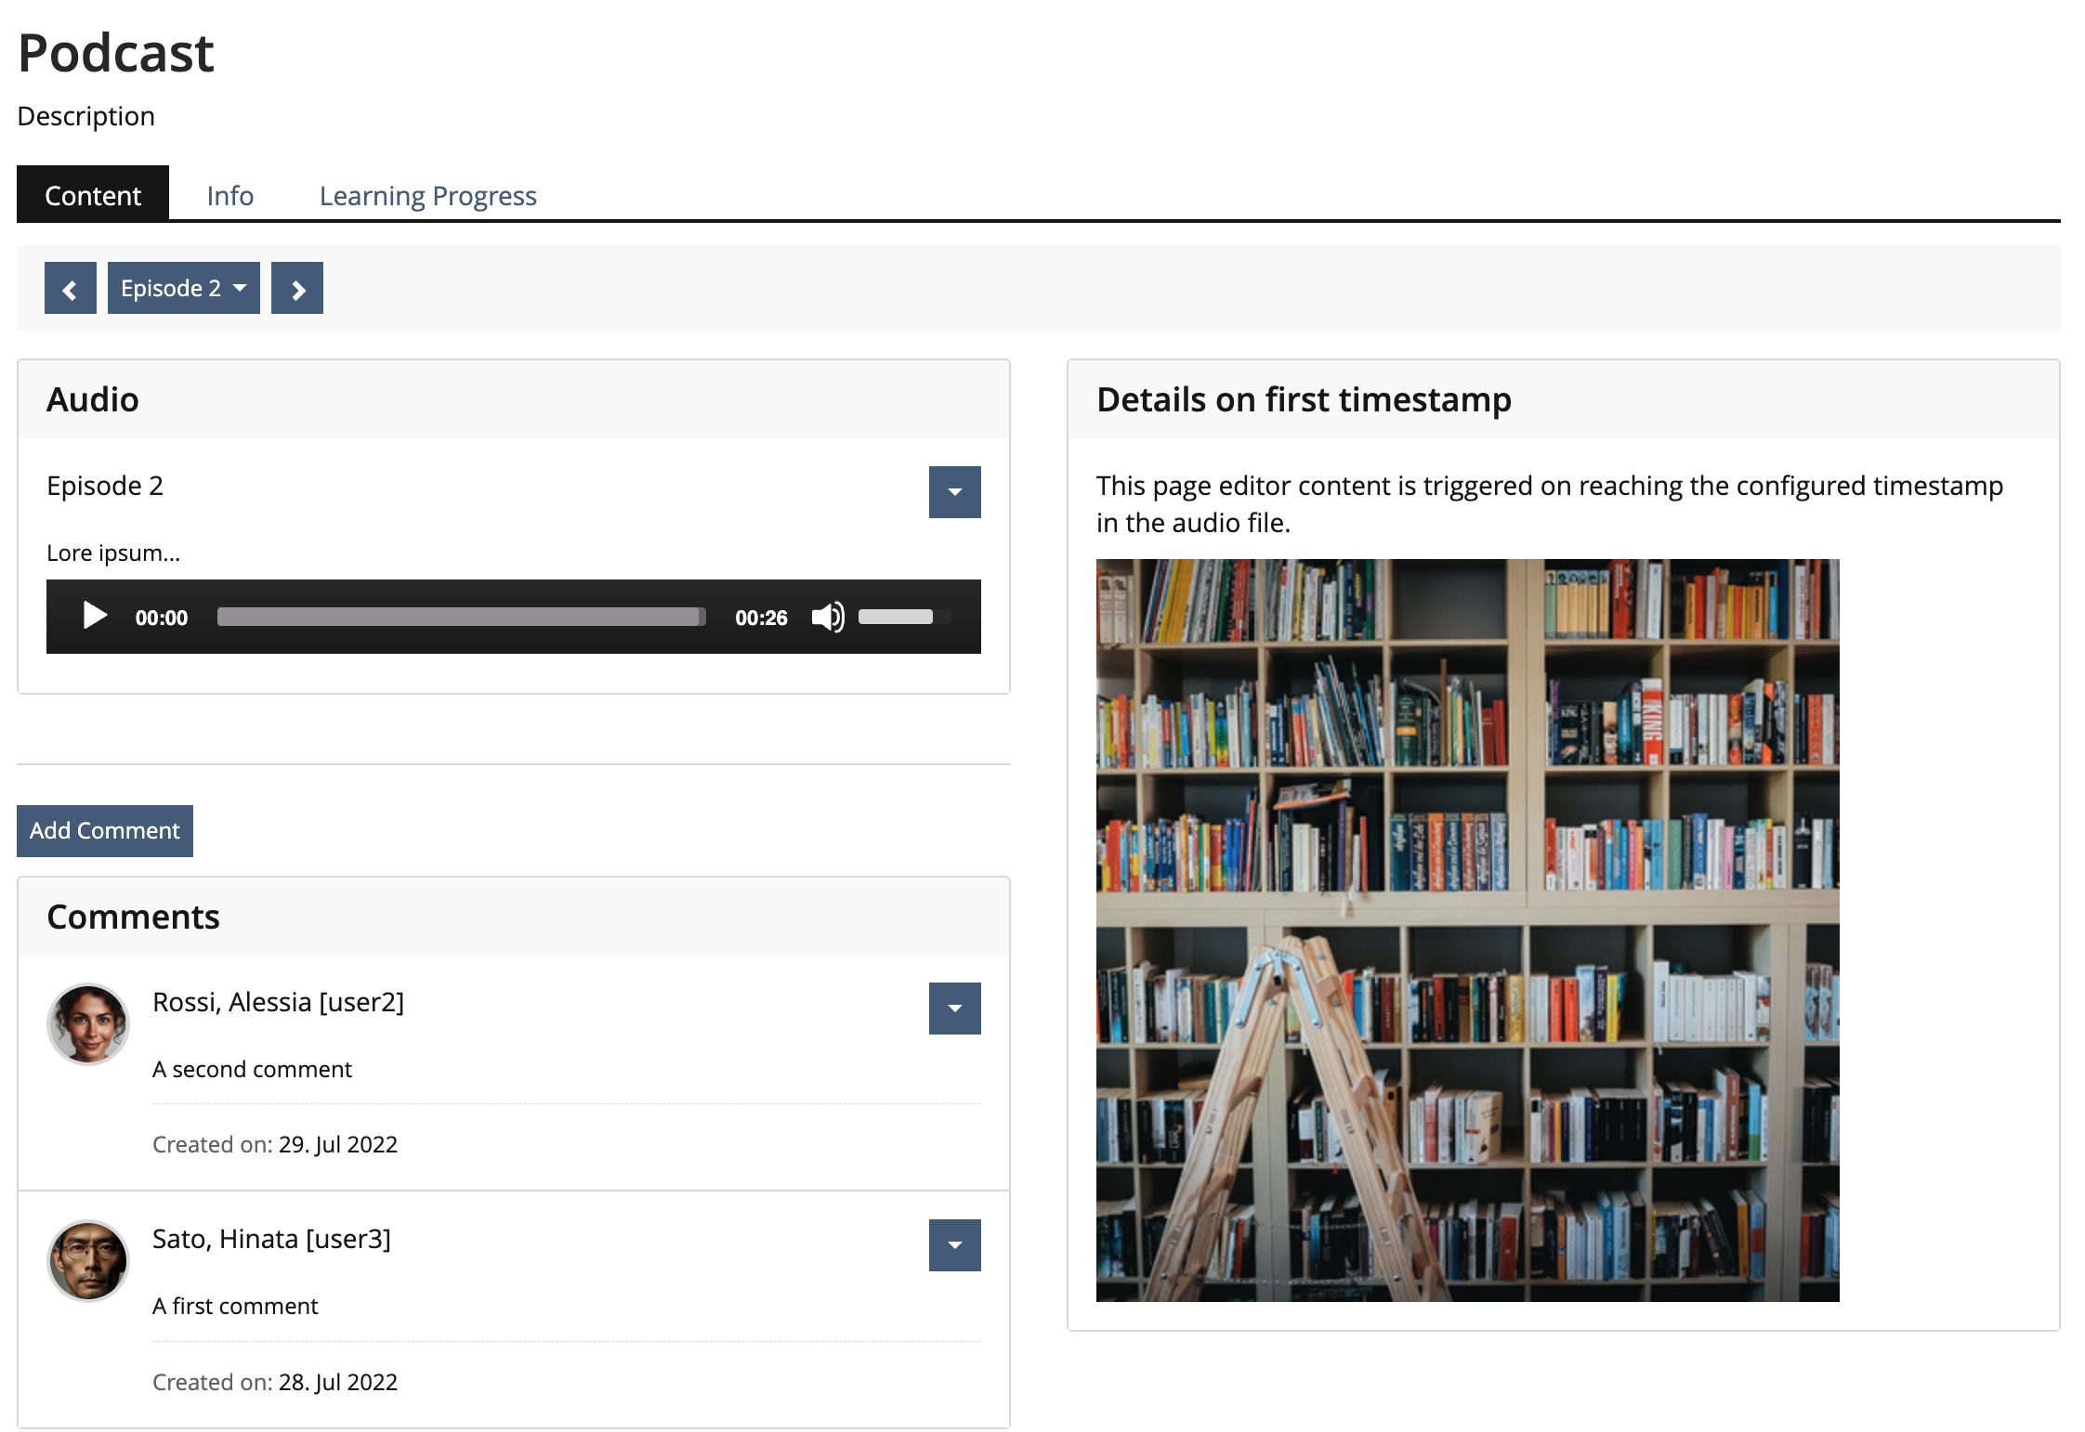
Task: Go to the next episode
Action: pyautogui.click(x=297, y=289)
